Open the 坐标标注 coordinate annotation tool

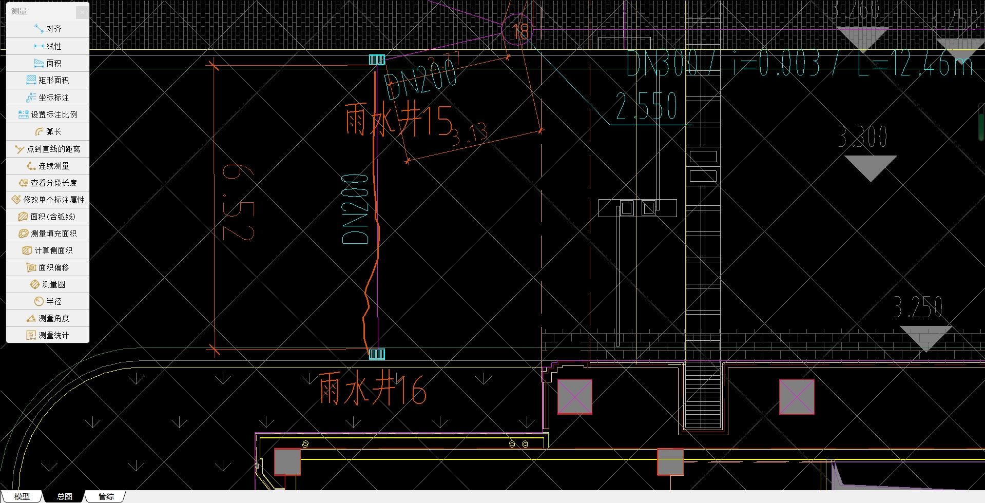(47, 98)
